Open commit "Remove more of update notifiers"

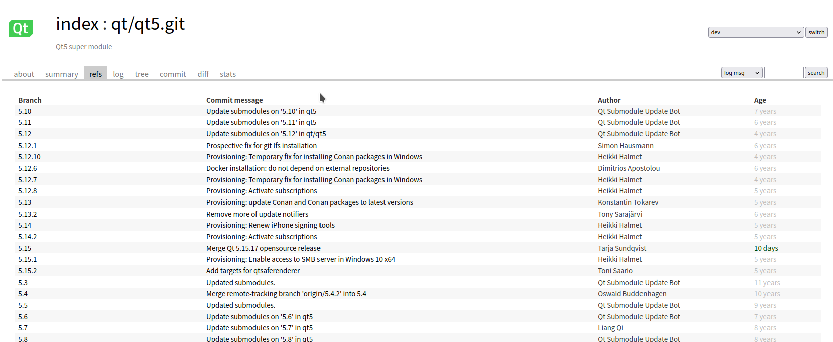257,214
